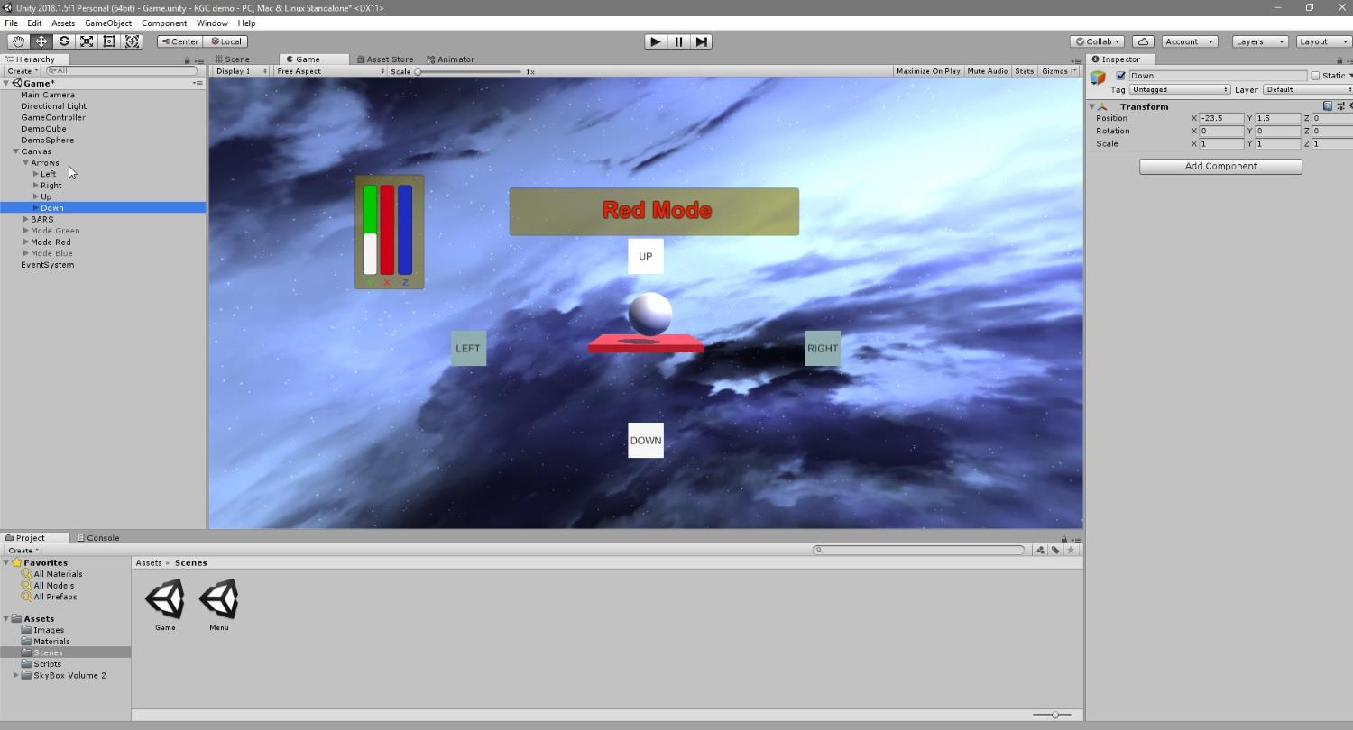The width and height of the screenshot is (1353, 730).
Task: Toggle the Down object active checkbox
Action: coord(1121,76)
